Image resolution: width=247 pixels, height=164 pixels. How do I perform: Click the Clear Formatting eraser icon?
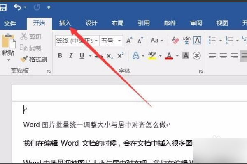coord(175,40)
